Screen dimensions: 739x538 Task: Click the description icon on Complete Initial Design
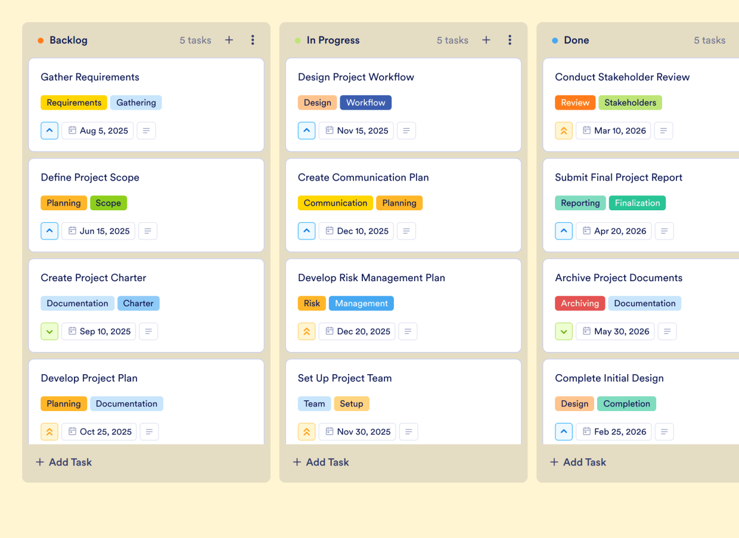664,431
